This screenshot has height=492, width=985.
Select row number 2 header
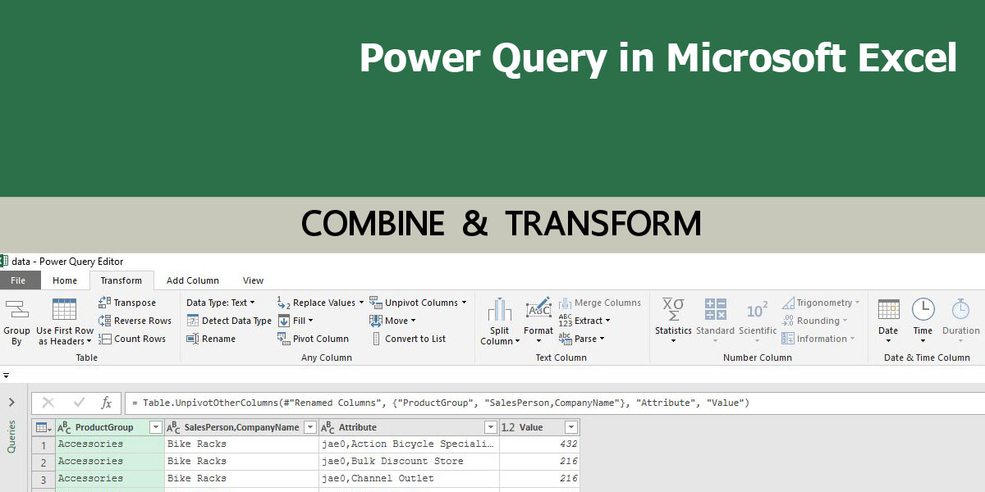[x=44, y=461]
